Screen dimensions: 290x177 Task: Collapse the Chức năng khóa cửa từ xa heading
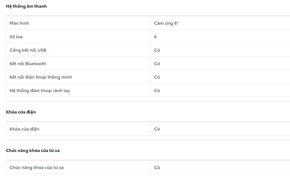pos(33,151)
